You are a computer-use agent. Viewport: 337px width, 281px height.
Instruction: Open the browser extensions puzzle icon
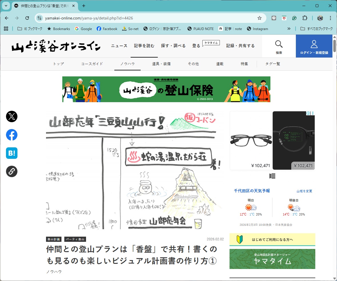305,18
